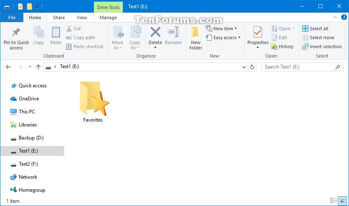This screenshot has width=349, height=206.
Task: Click the Rename icon
Action: coord(173,32)
